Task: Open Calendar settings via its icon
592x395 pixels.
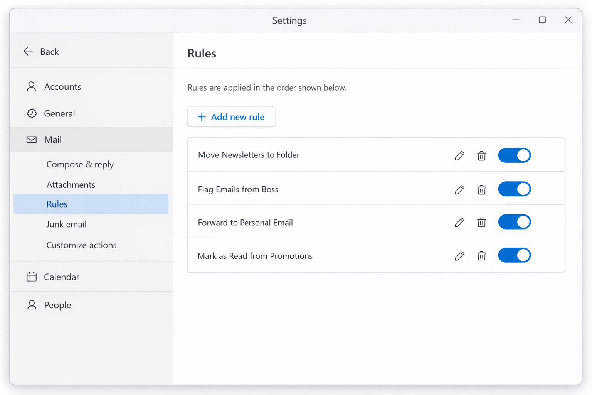Action: click(31, 277)
